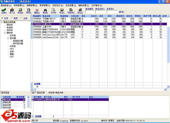The width and height of the screenshot is (170, 123).
Task: Click the product table's vertical scrollbar
Action: (168, 52)
